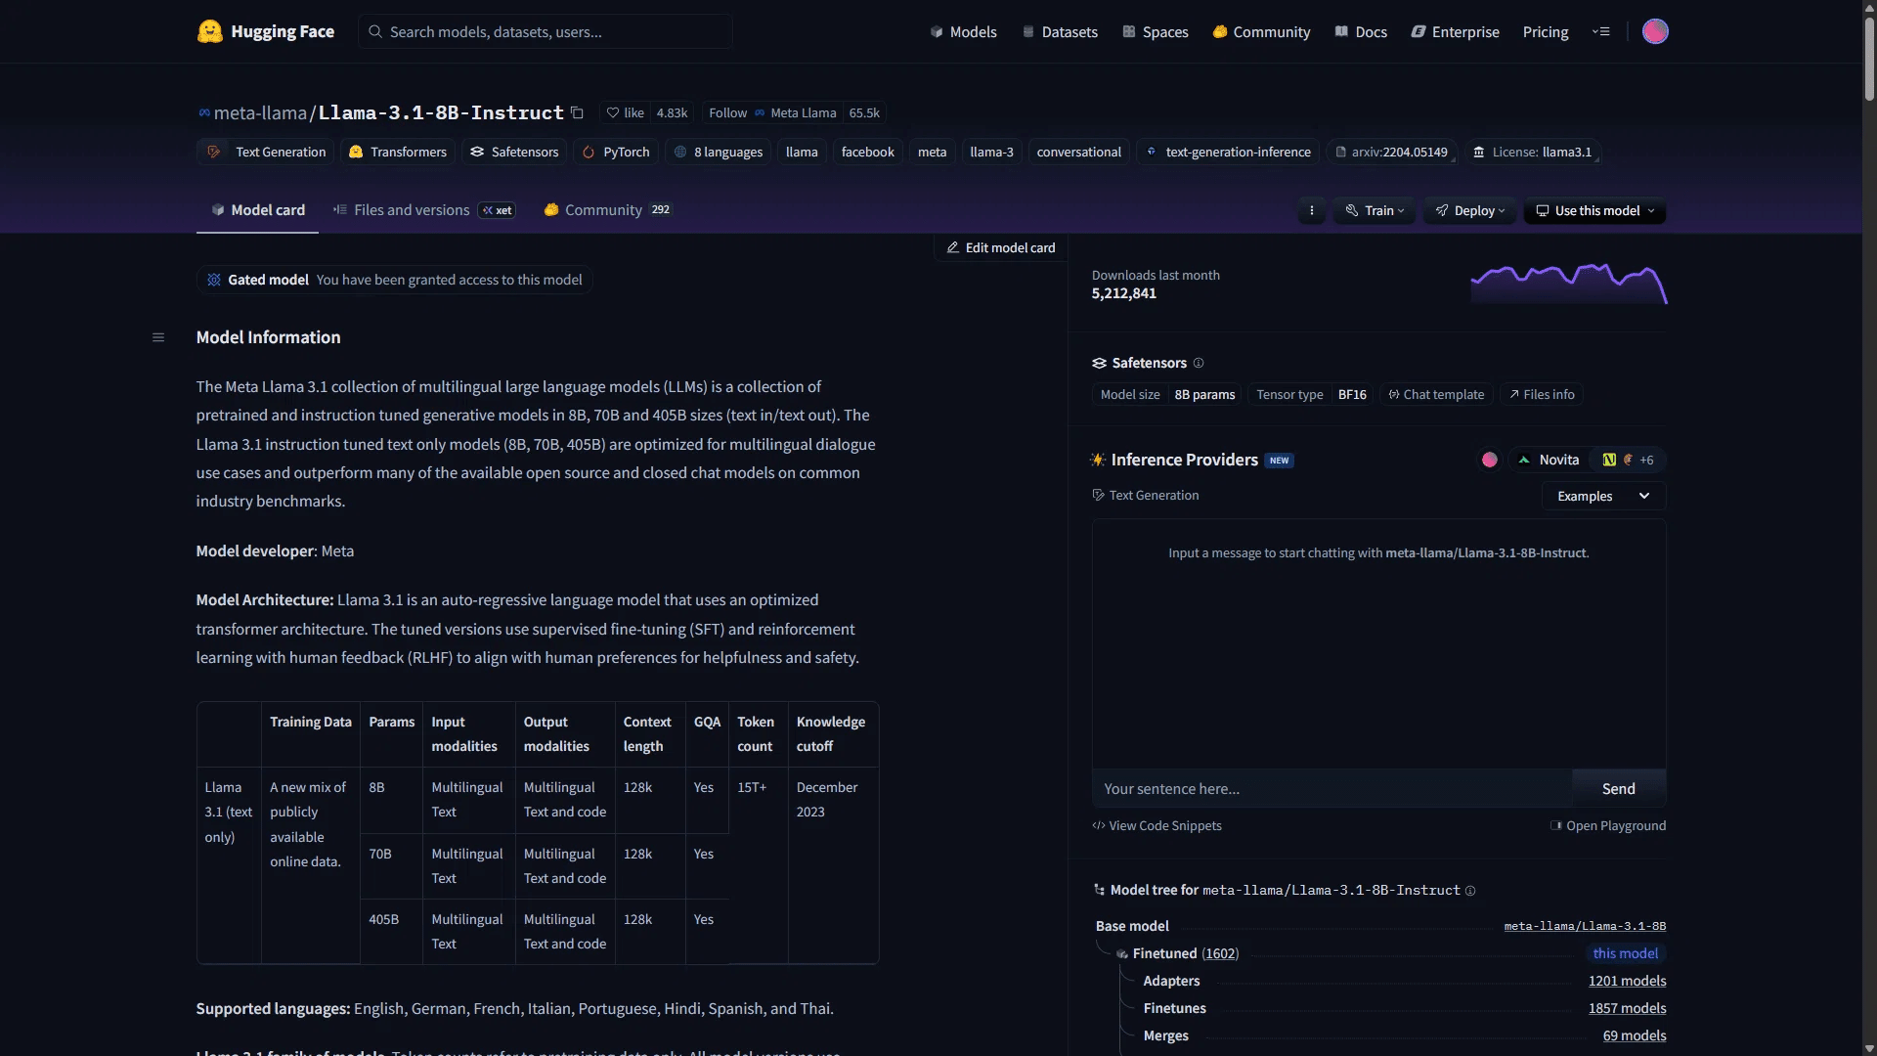Click the Transformers library tag
1877x1056 pixels.
point(398,152)
